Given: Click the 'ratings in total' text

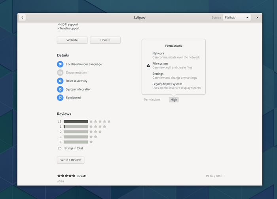Looking at the screenshot, I should tap(73, 148).
